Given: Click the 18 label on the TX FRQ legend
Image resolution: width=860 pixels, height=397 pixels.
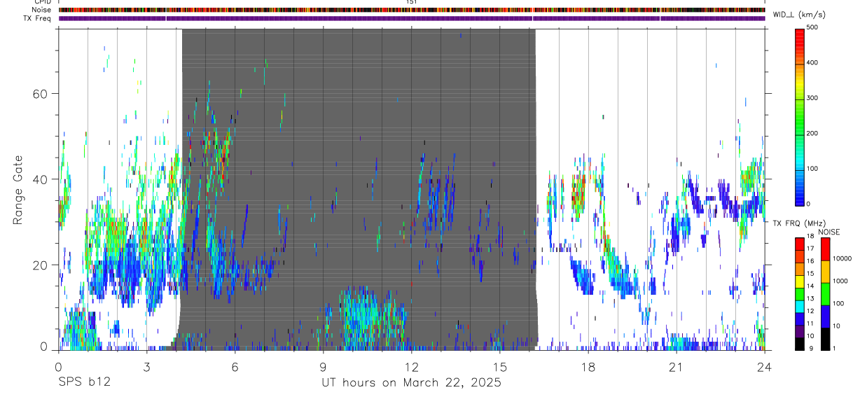Looking at the screenshot, I should pyautogui.click(x=810, y=237).
